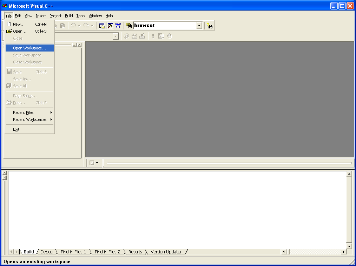Click the Execute Program exclamation icon

[153, 36]
